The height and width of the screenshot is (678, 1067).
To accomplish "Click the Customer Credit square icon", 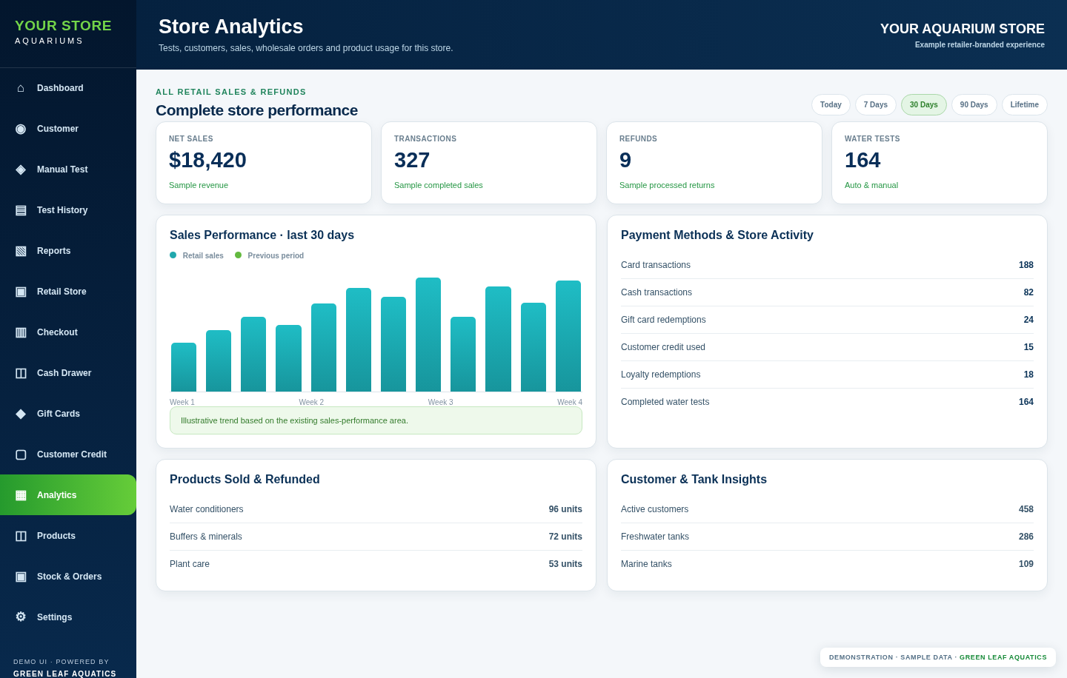I will 21,454.
